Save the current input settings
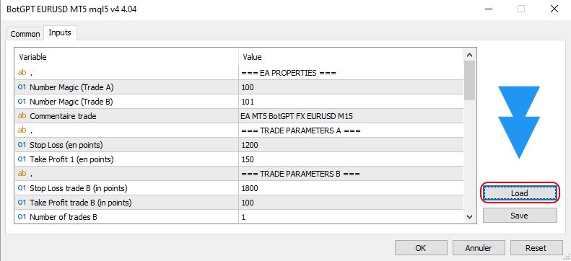The width and height of the screenshot is (571, 261). click(x=520, y=215)
